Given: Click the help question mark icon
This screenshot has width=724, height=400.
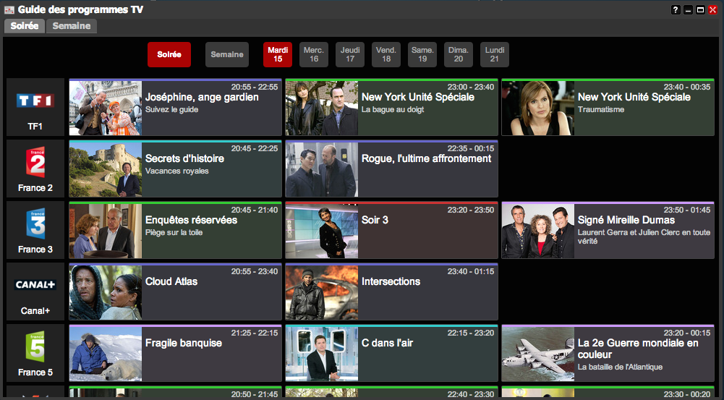Looking at the screenshot, I should point(676,9).
